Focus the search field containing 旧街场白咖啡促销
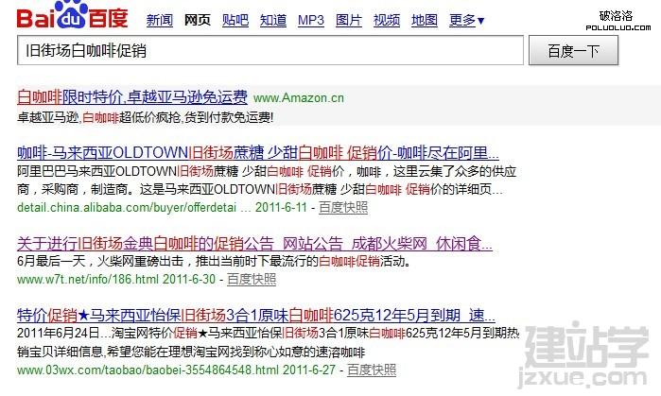Screen dimensions: 661x396 (x=270, y=50)
